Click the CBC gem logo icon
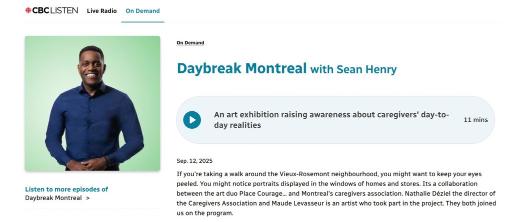 pyautogui.click(x=28, y=10)
